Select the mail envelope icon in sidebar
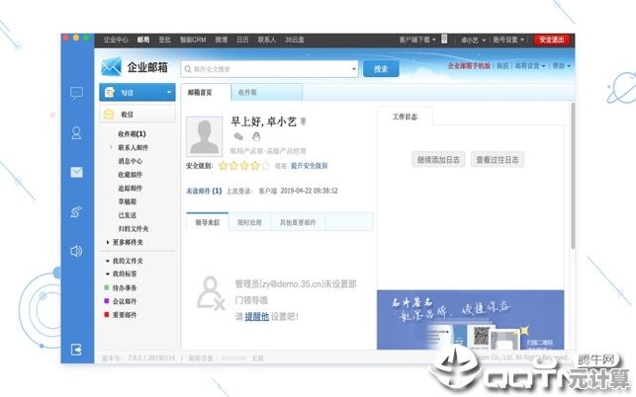 [x=76, y=172]
